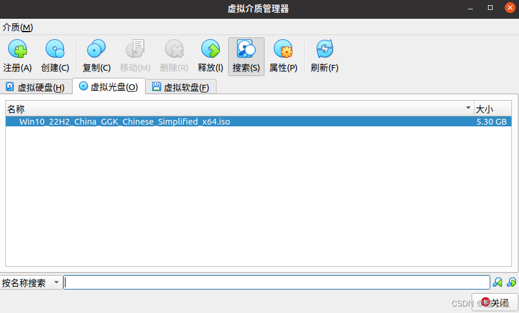Focus the search text input field

tap(277, 283)
